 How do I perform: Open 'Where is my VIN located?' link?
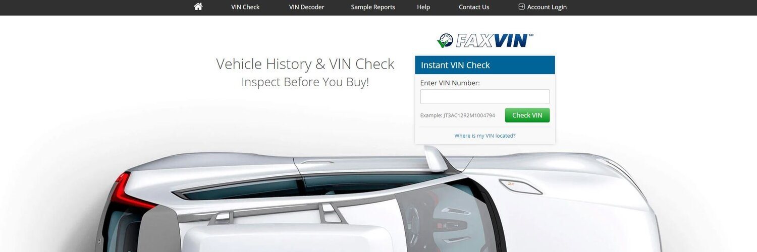coord(485,136)
